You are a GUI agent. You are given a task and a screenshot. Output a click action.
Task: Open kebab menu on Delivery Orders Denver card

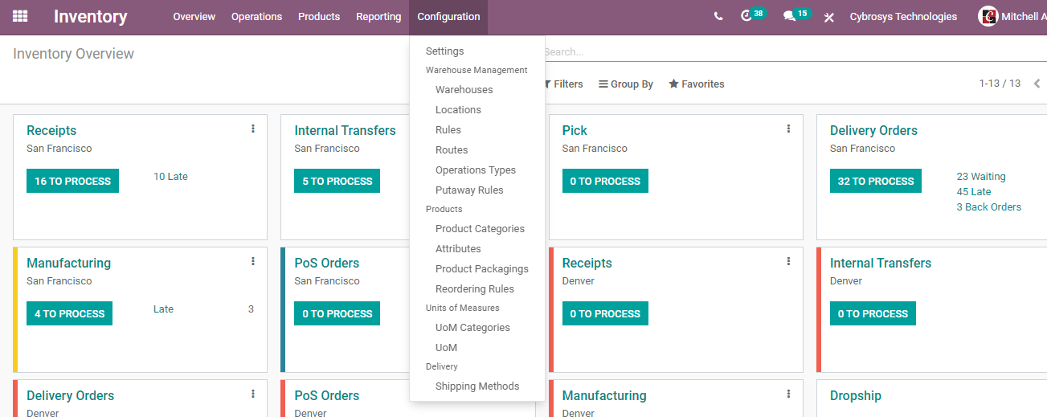coord(253,394)
